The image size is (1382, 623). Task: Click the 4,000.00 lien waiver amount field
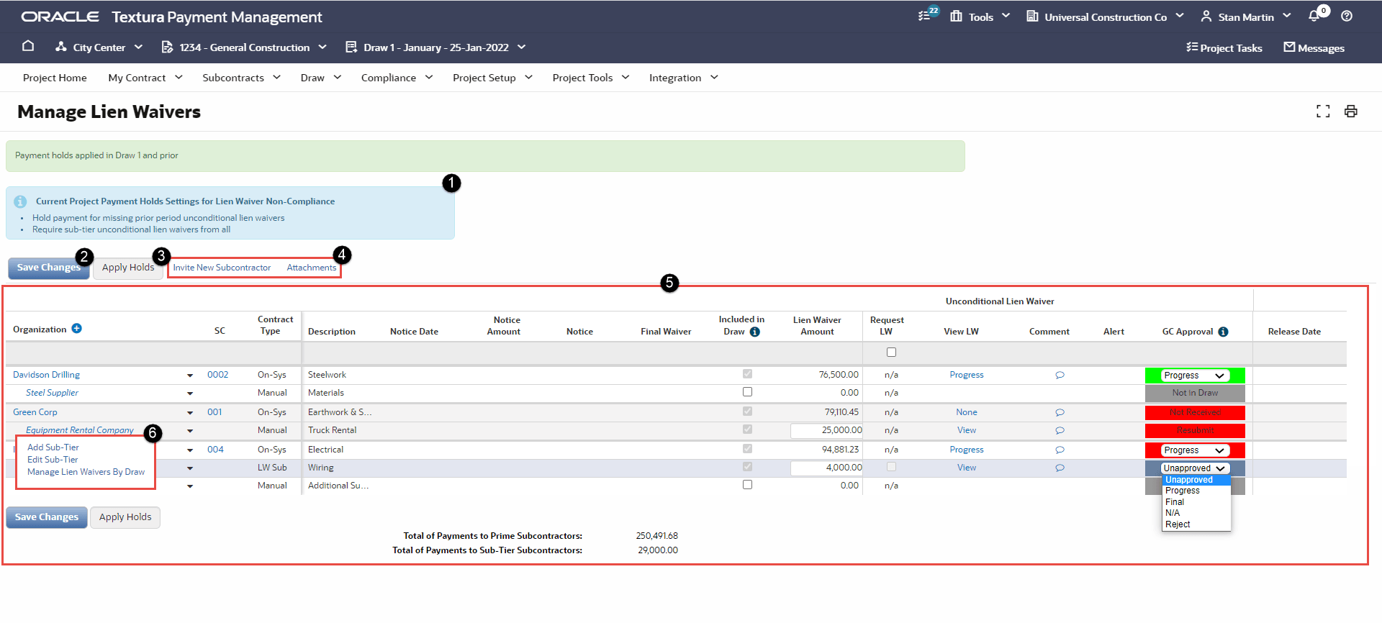point(826,468)
